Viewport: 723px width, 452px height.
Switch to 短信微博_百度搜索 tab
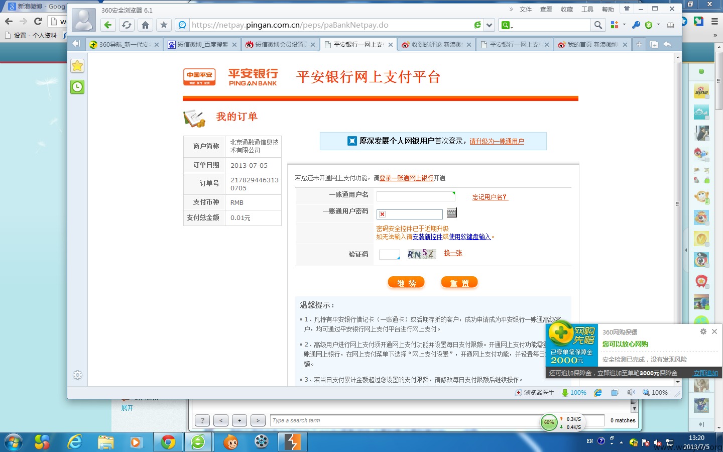202,44
